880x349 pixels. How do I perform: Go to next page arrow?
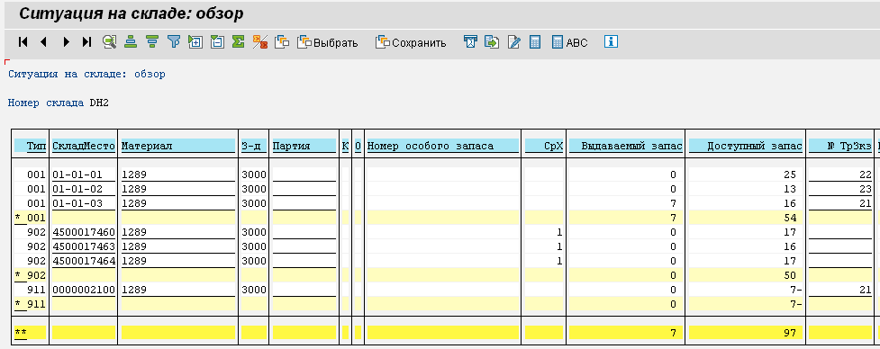[x=66, y=42]
